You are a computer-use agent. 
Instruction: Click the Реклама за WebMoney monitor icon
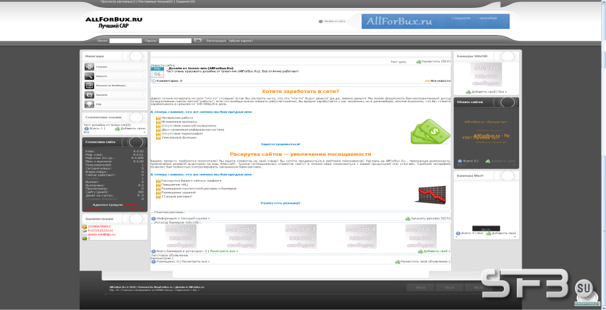[90, 86]
